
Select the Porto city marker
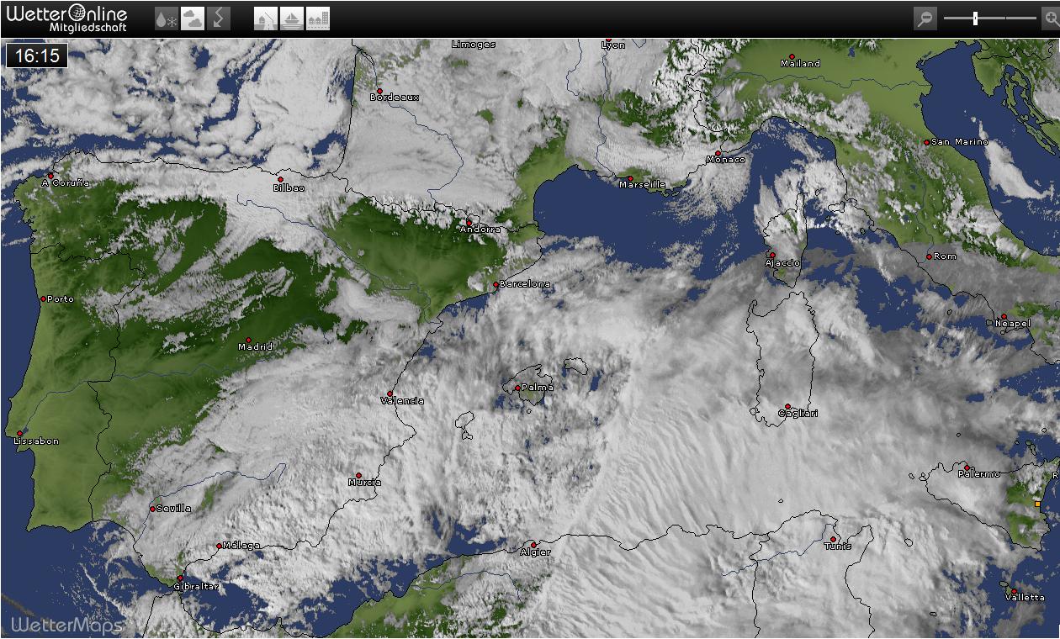click(x=43, y=298)
